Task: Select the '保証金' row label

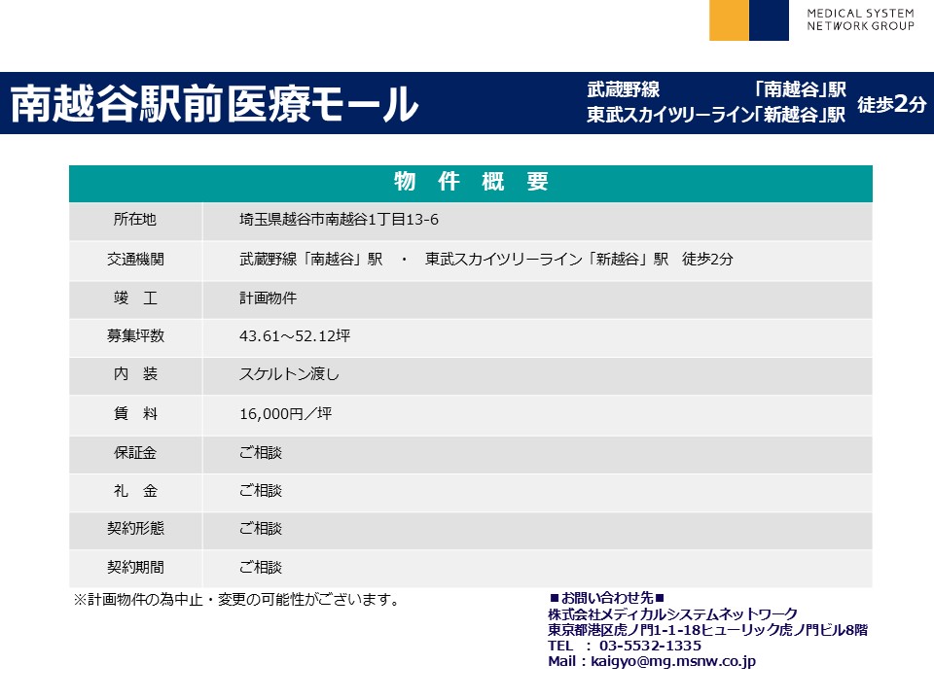Action: (x=135, y=452)
